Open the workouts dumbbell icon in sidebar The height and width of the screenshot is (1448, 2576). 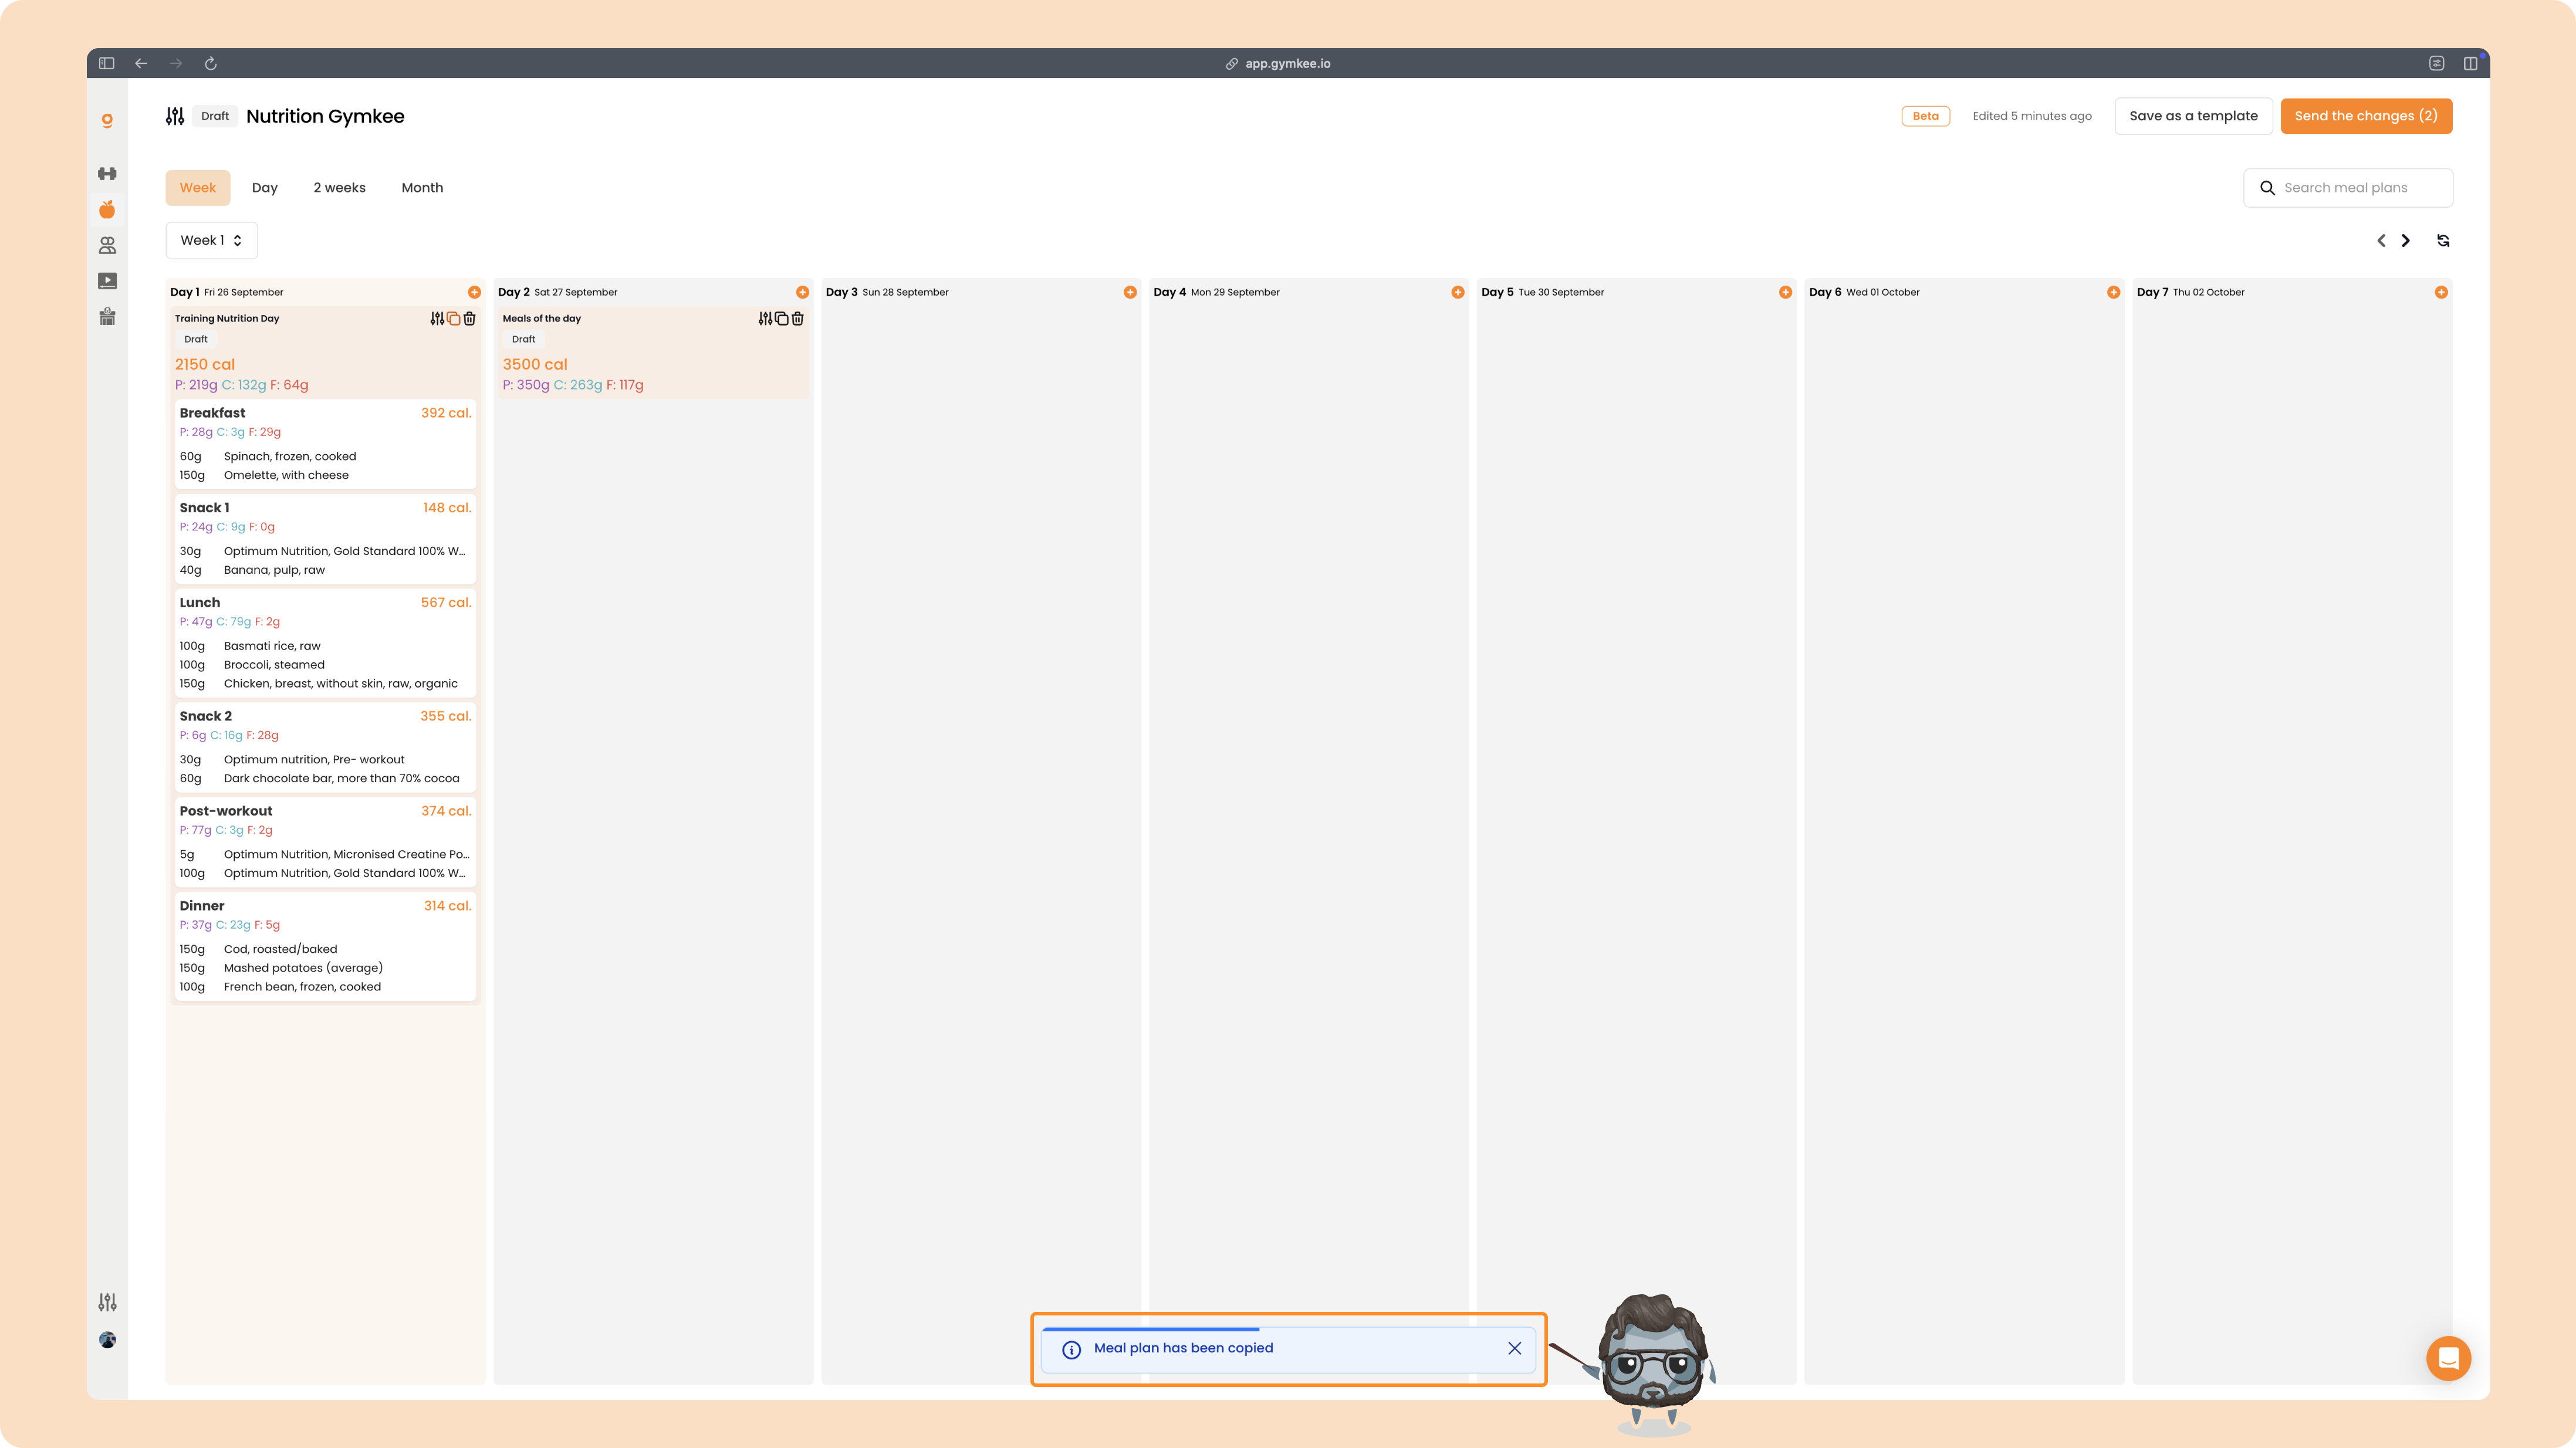coord(107,174)
